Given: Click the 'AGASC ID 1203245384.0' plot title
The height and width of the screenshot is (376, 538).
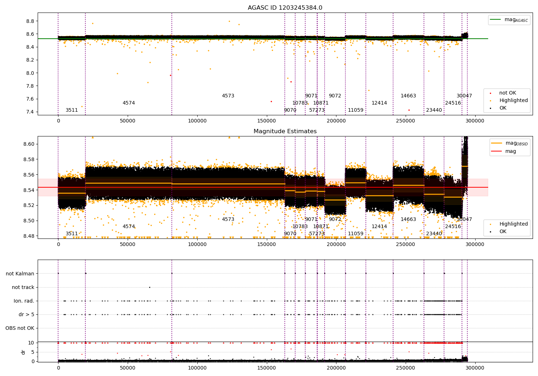Looking at the screenshot, I should tap(285, 8).
